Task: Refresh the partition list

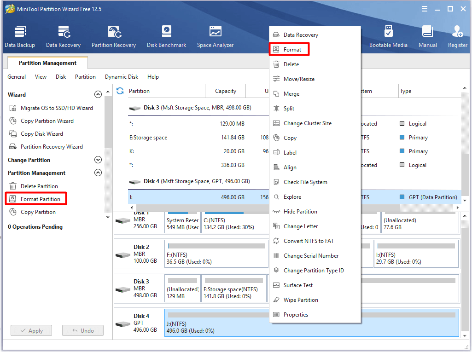Action: pos(120,91)
